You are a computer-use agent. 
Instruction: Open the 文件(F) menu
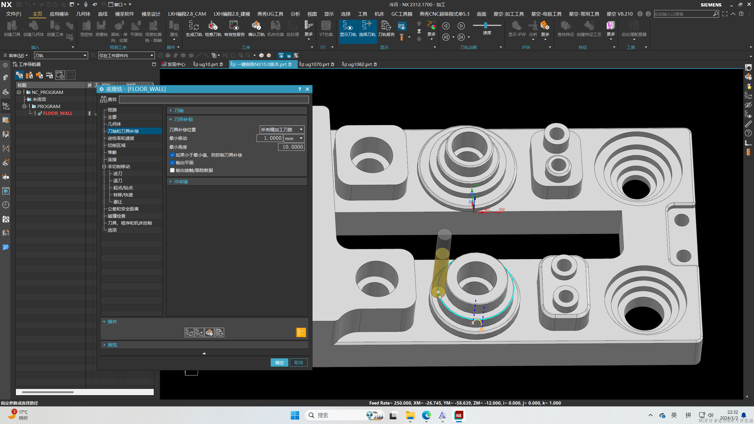point(14,14)
